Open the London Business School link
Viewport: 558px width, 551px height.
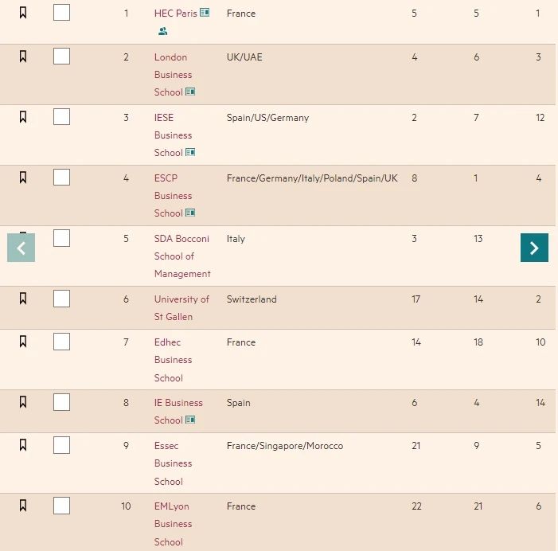[x=173, y=74]
